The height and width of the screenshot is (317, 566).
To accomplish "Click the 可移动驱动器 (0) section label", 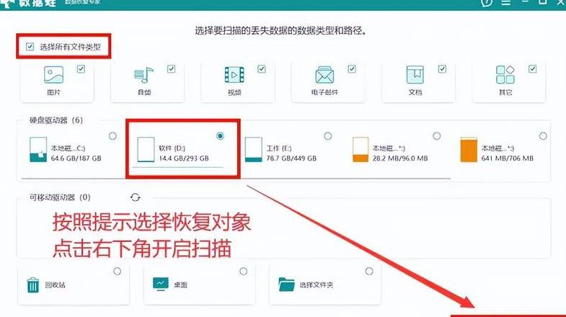I will pos(60,197).
